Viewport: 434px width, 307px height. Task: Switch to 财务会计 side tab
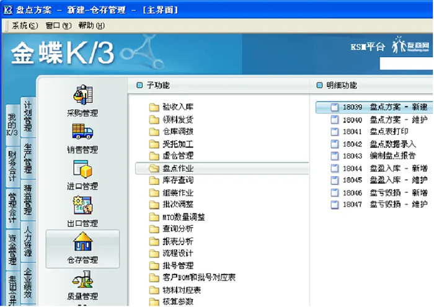(12, 166)
